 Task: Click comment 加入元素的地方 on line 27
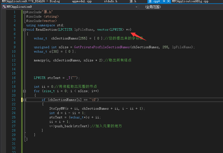(107, 126)
